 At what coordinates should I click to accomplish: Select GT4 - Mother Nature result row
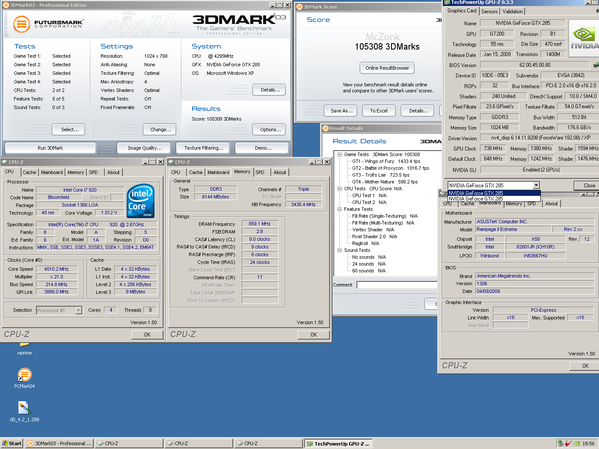click(385, 182)
